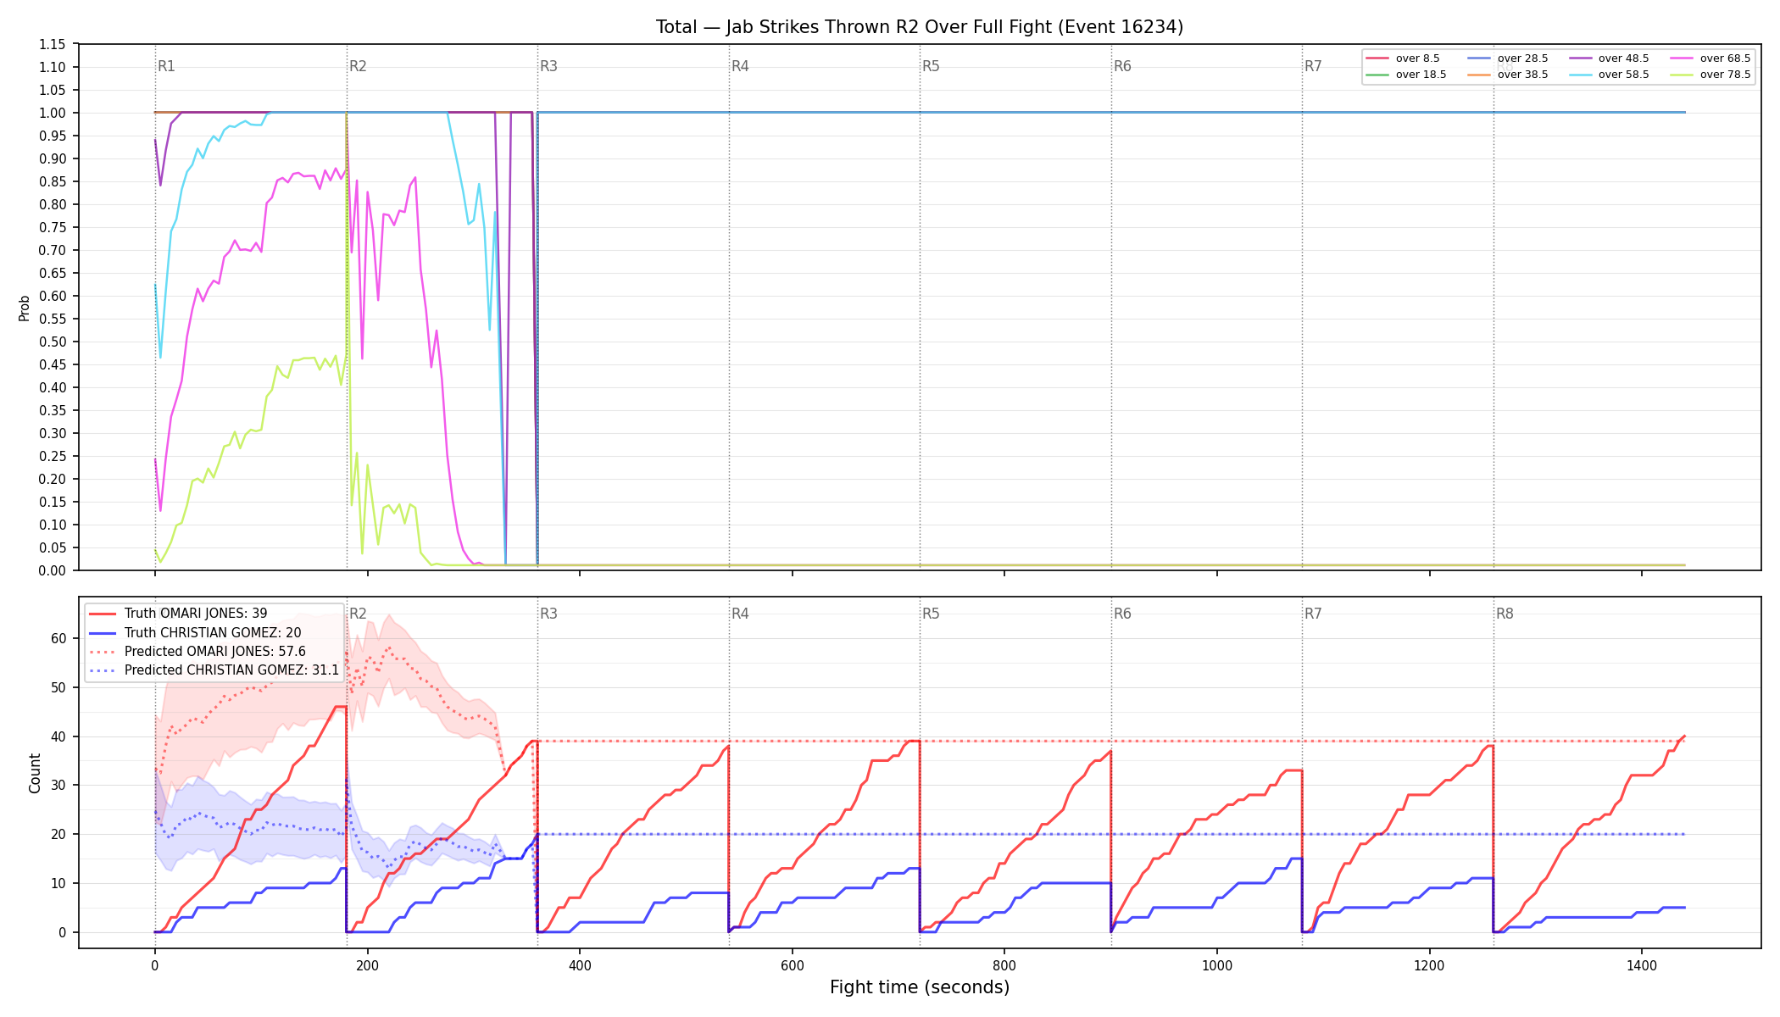1780x1017 pixels.
Task: Click the 'over 38.5' legend label
Action: (x=1522, y=75)
